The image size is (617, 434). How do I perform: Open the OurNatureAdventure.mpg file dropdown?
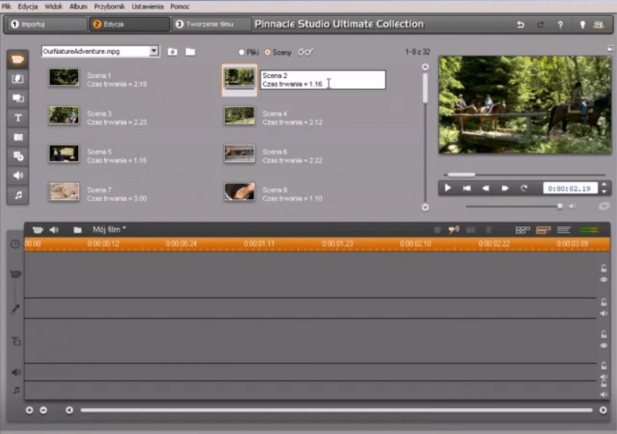pyautogui.click(x=153, y=51)
